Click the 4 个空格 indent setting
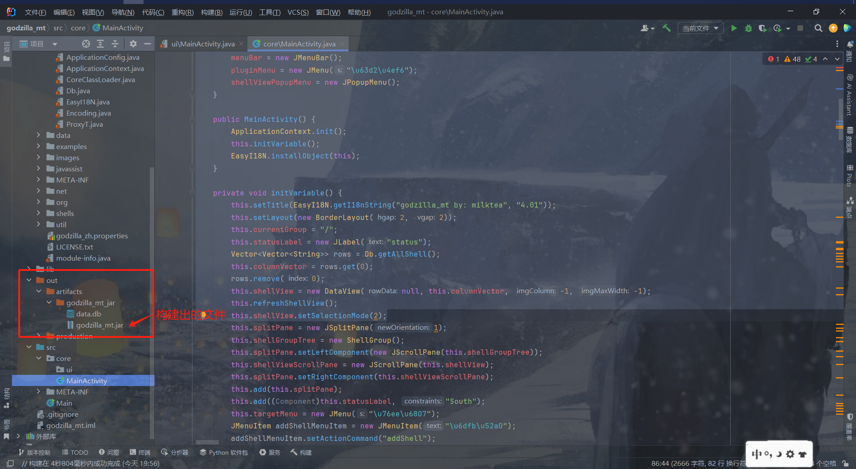The image size is (856, 469). (824, 463)
